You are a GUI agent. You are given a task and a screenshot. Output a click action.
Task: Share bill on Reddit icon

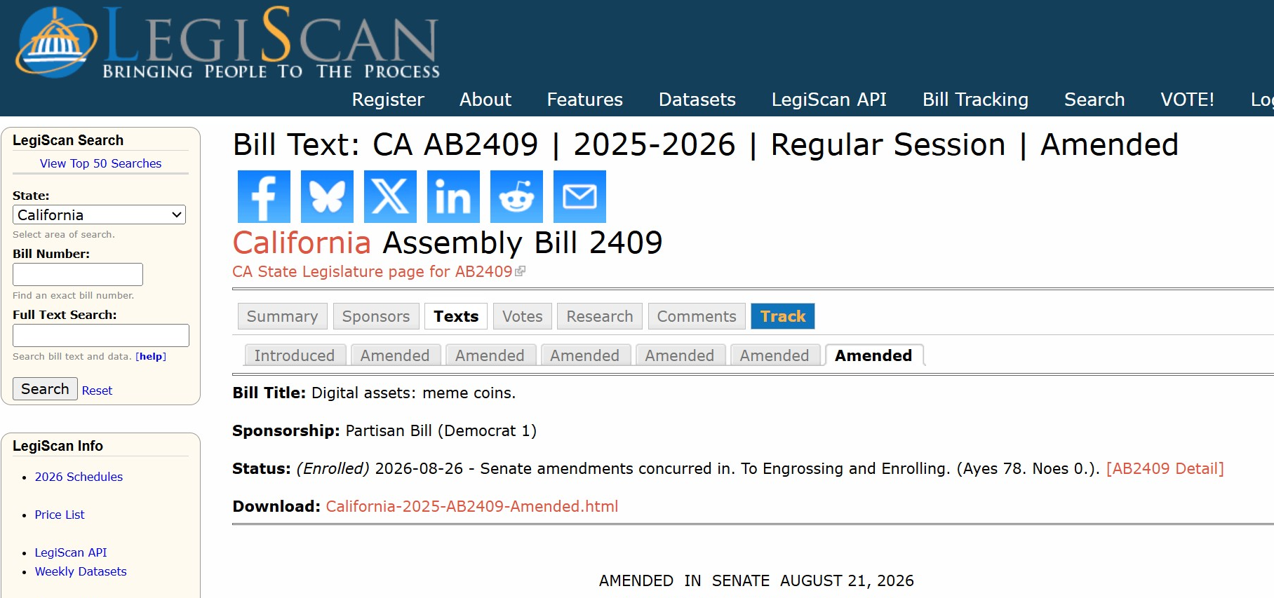(x=516, y=196)
